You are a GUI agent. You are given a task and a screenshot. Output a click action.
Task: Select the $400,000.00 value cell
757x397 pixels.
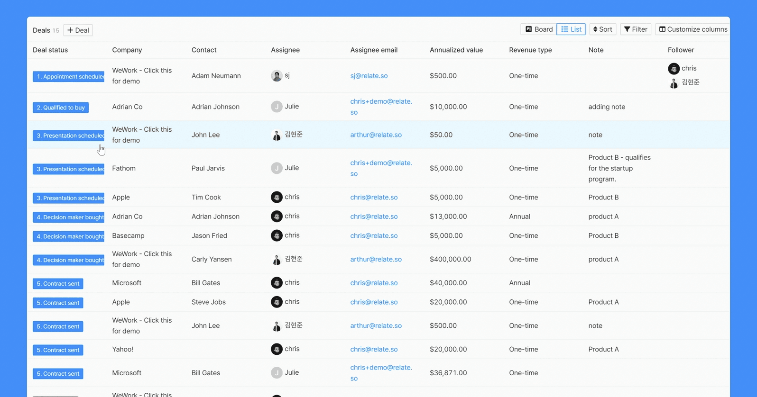pyautogui.click(x=451, y=259)
